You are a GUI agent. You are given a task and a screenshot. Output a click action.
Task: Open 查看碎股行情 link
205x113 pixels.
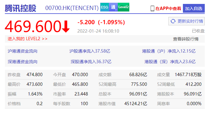point(186,39)
